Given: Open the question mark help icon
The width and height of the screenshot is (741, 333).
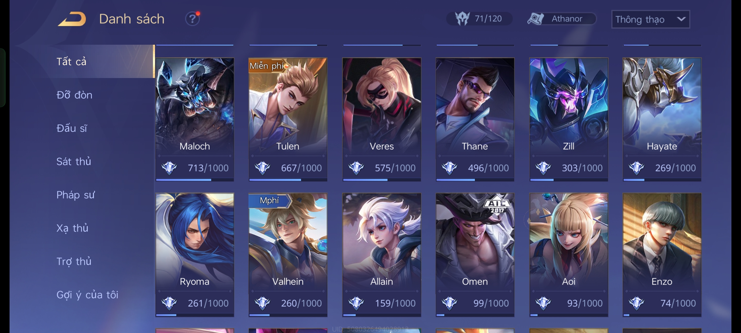Looking at the screenshot, I should pyautogui.click(x=192, y=19).
